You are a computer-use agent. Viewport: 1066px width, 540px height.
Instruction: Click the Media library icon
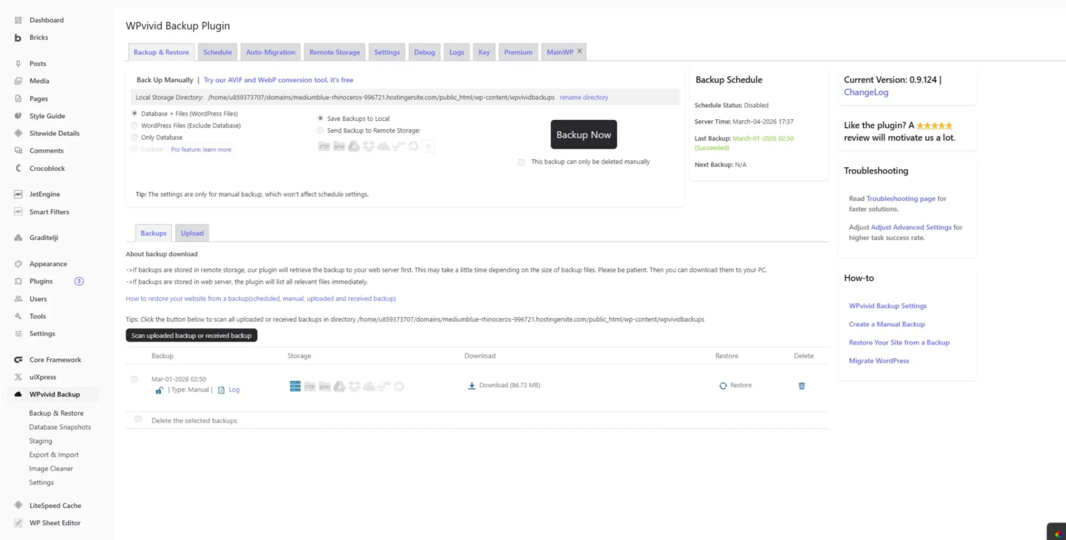click(x=18, y=81)
